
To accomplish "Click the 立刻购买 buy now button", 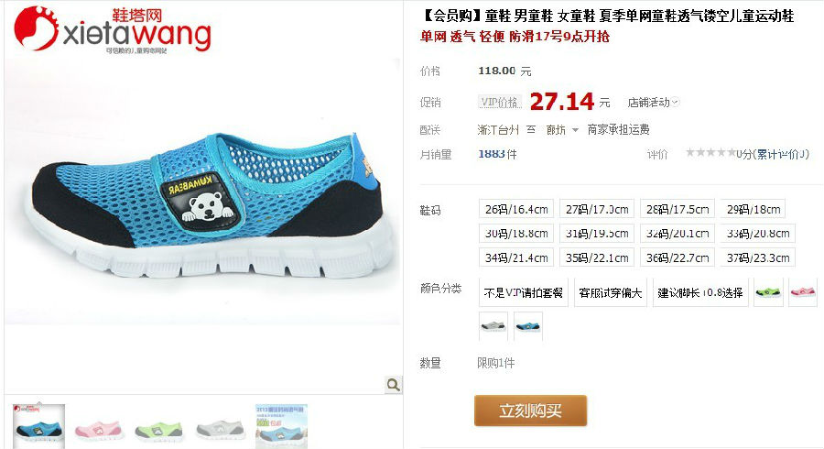I will [530, 411].
